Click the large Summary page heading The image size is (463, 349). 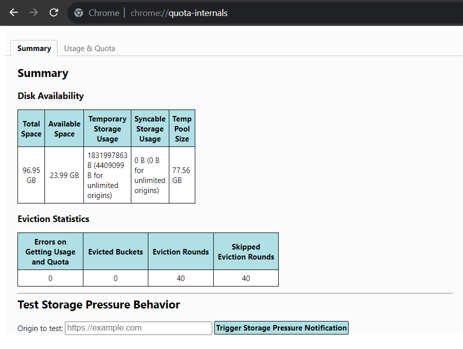(43, 73)
